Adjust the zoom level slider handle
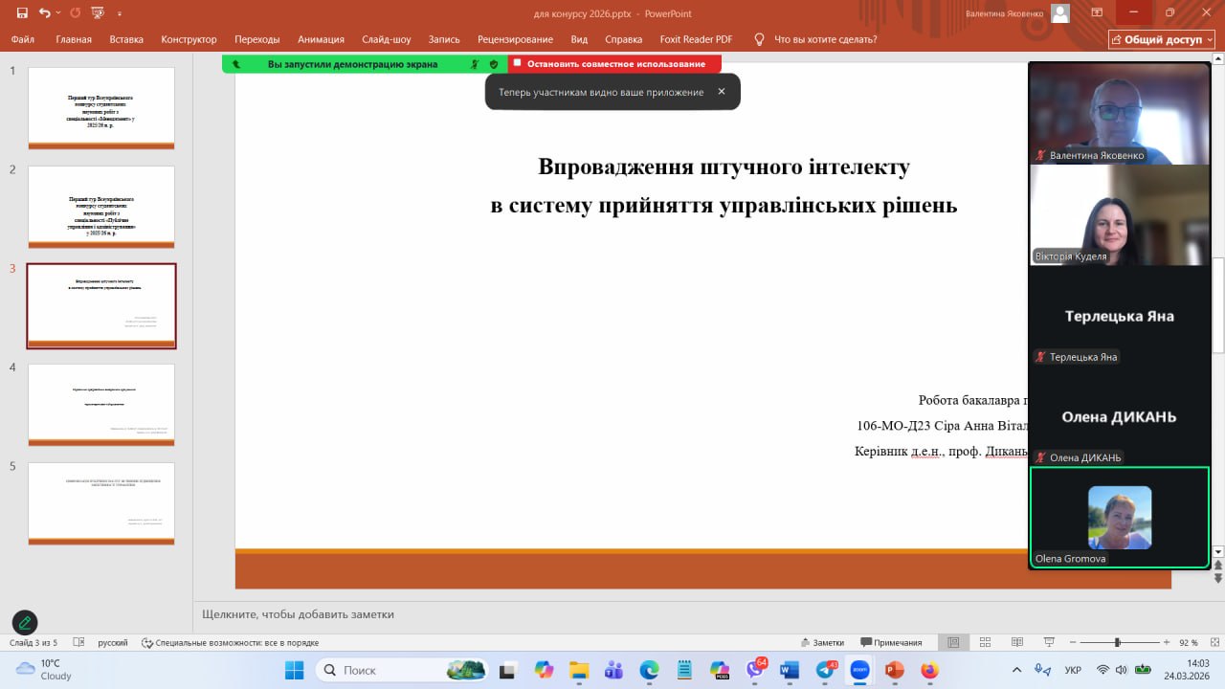The image size is (1225, 689). coord(1117,642)
